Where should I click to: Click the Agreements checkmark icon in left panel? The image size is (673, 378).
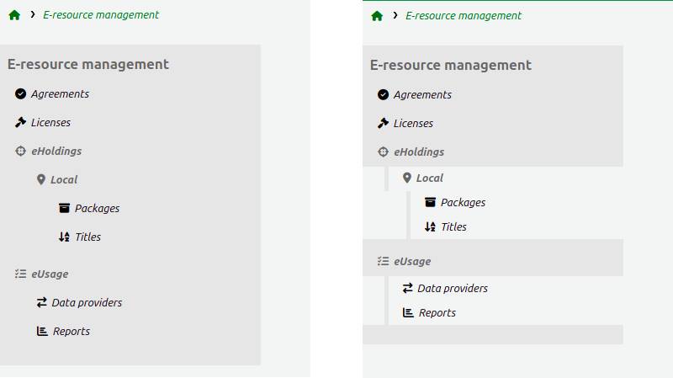pyautogui.click(x=21, y=94)
